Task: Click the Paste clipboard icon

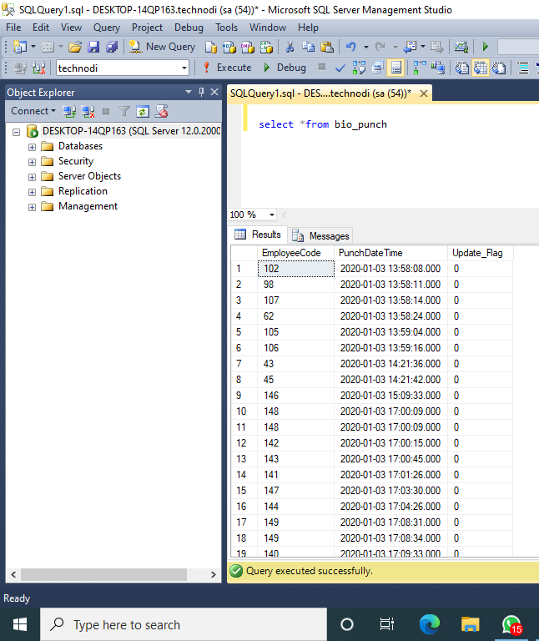Action: pyautogui.click(x=327, y=47)
